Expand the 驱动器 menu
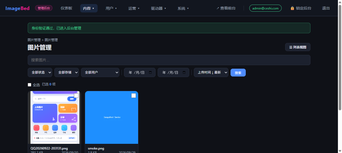Viewport: 342px width, 153px height. pos(158,8)
